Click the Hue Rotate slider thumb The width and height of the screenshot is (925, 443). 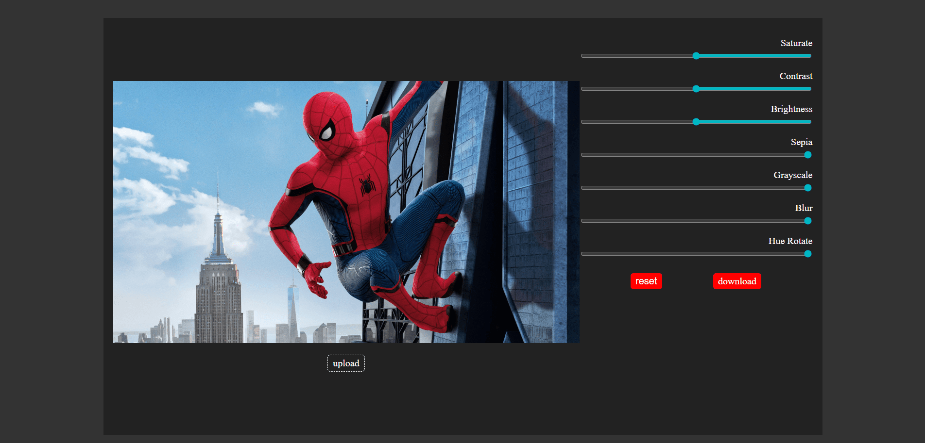tap(807, 253)
